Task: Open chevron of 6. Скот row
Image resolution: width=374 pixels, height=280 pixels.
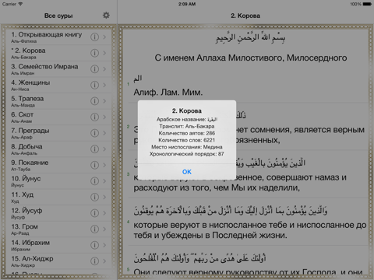Action: (x=104, y=117)
